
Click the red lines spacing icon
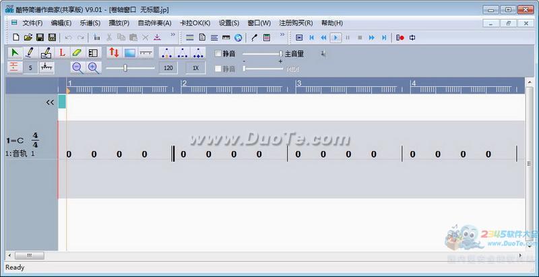click(x=14, y=67)
